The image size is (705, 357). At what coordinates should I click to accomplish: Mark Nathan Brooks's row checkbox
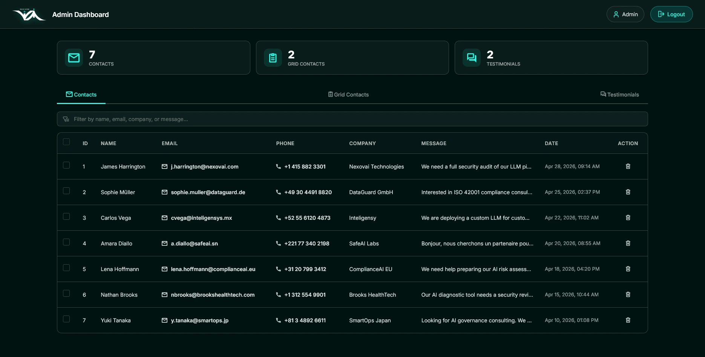click(x=66, y=293)
